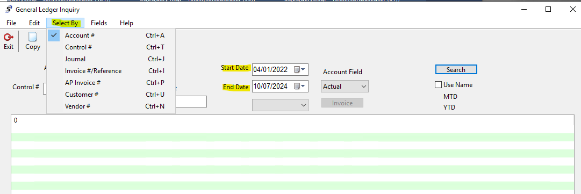Pick Customer # from the menu
The width and height of the screenshot is (581, 194).
tap(111, 95)
